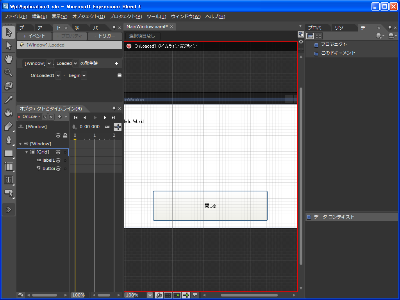Image resolution: width=400 pixels, height=300 pixels.
Task: Switch to split view icon
Action: tap(301, 49)
